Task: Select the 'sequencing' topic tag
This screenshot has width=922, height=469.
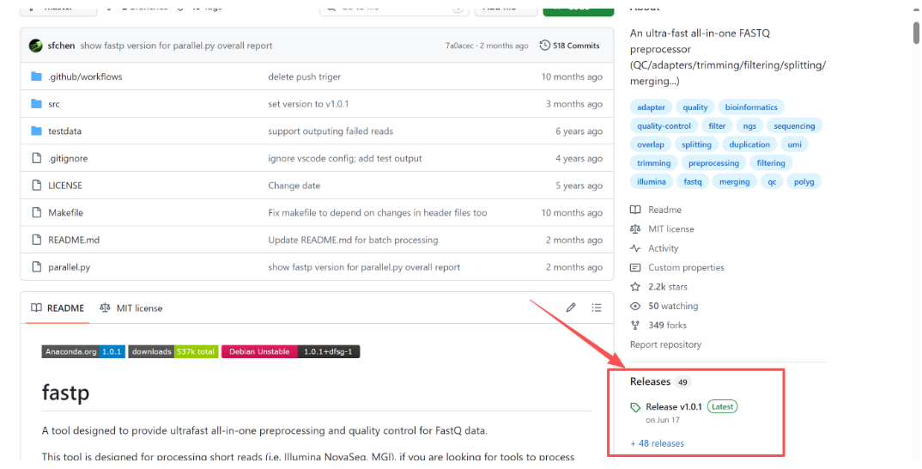Action: tap(794, 126)
